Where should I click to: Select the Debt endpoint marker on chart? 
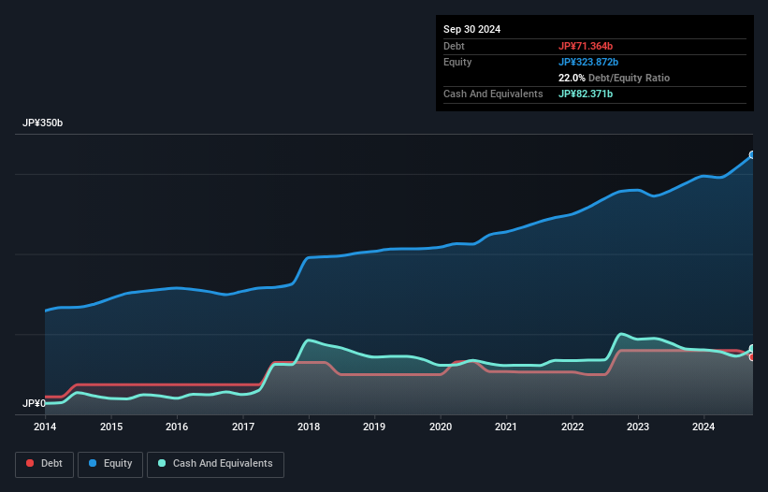click(x=752, y=357)
